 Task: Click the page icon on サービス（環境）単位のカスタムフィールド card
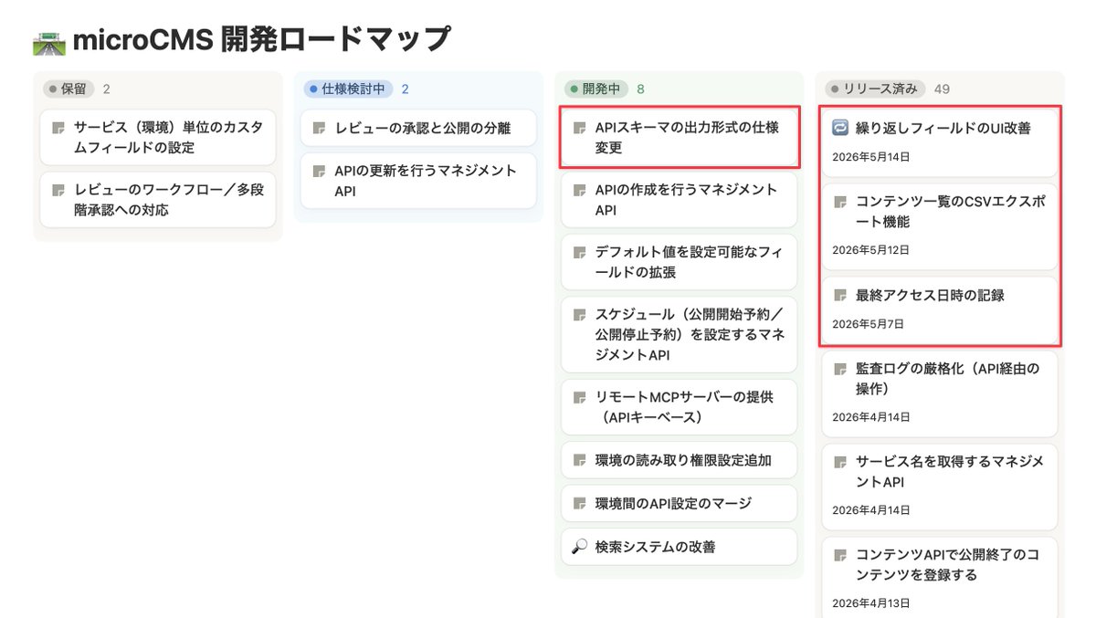coord(58,128)
